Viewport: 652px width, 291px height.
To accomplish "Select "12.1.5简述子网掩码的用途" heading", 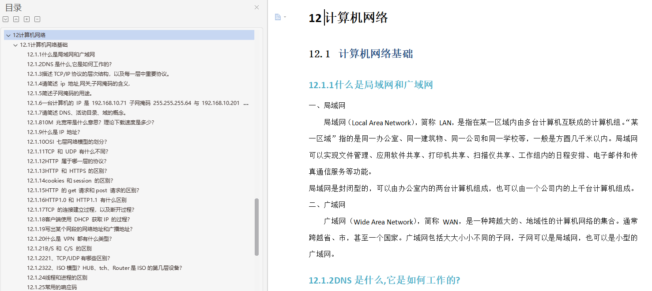I will point(59,93).
